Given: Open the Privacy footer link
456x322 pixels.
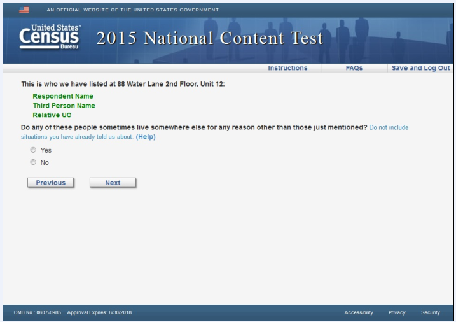Looking at the screenshot, I should click(x=397, y=312).
